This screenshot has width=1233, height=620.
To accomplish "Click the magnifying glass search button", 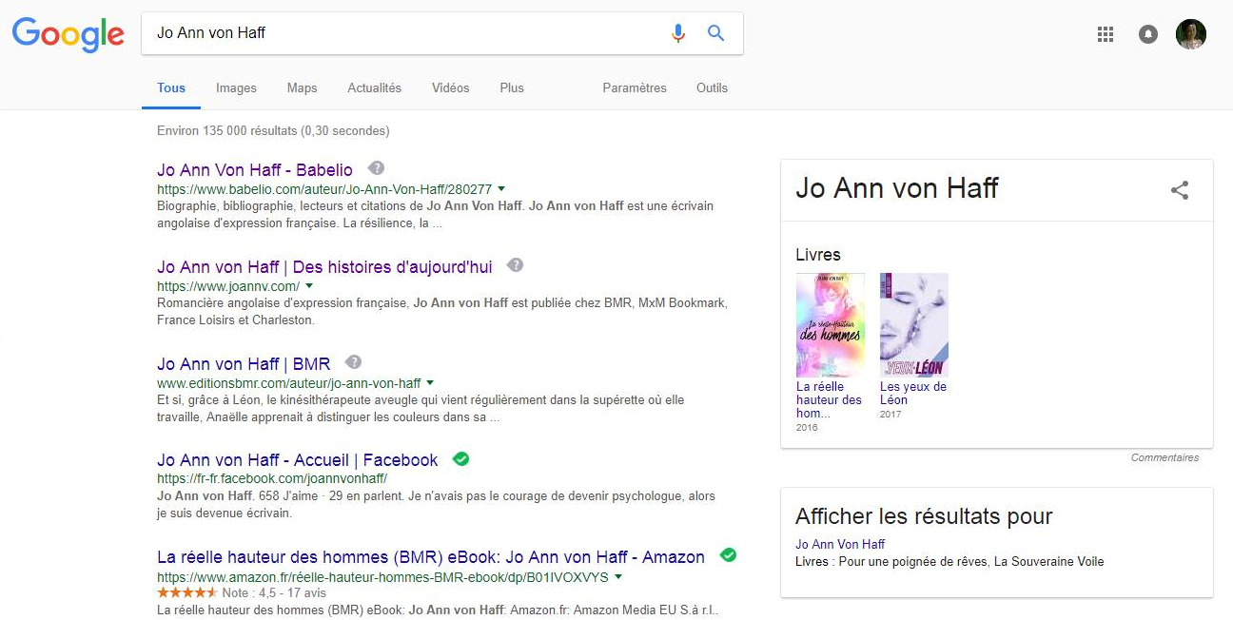I will coord(716,33).
